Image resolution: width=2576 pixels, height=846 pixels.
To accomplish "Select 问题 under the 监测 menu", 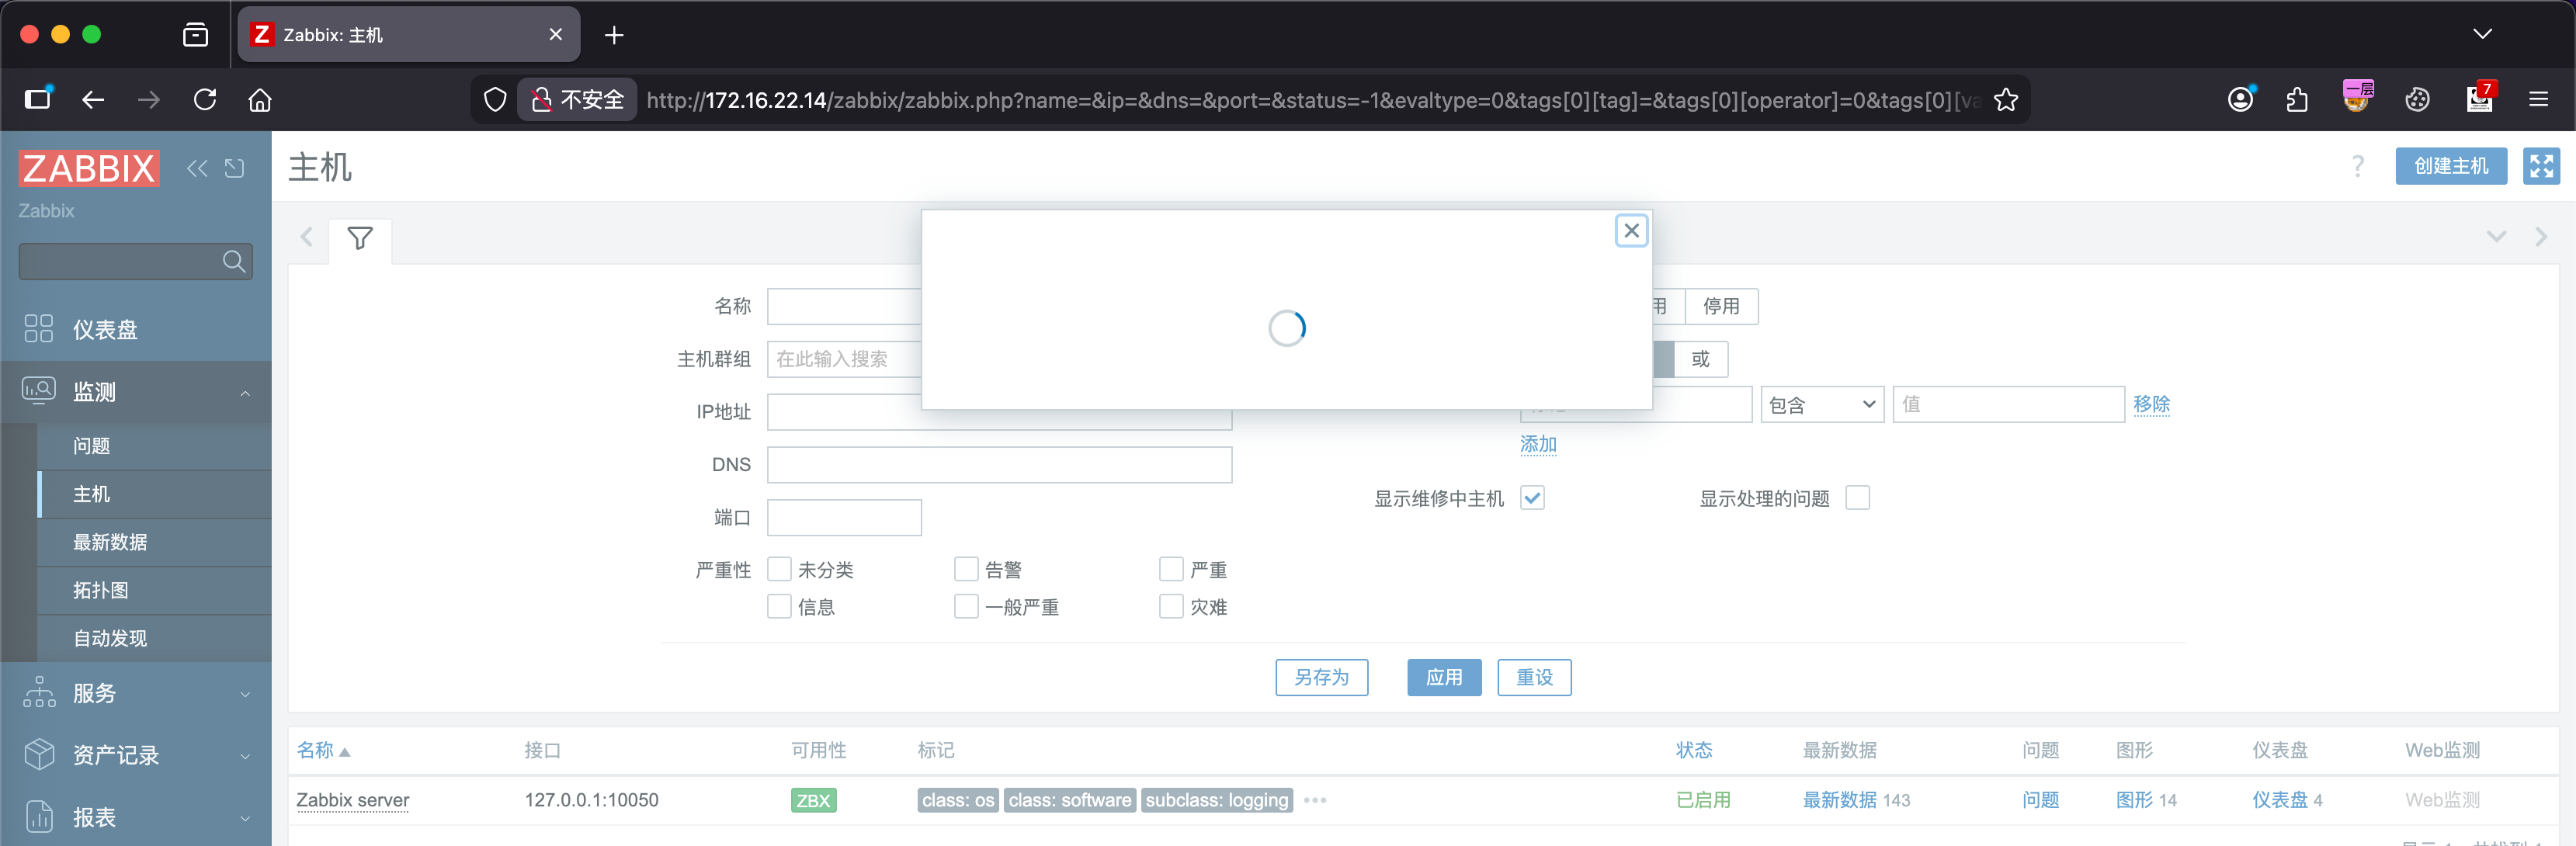I will pyautogui.click(x=92, y=446).
